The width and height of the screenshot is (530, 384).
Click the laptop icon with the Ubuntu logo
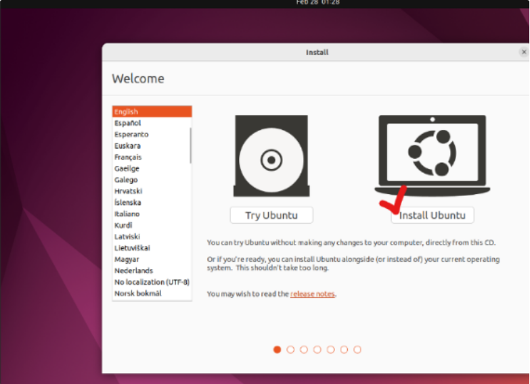[x=433, y=155]
